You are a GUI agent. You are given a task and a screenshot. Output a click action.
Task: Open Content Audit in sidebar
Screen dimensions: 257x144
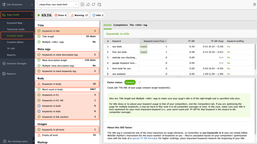(x=15, y=36)
